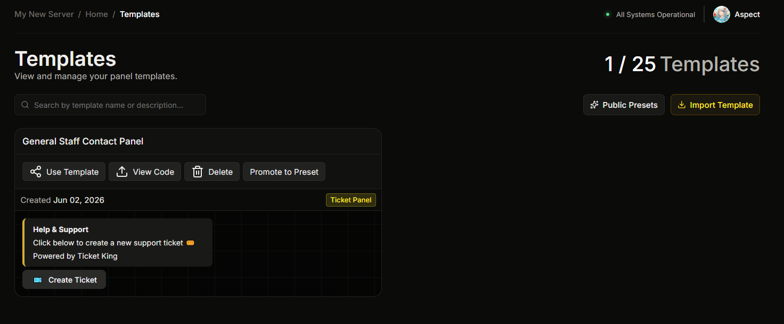784x324 pixels.
Task: Click the View and manage your panel templates text
Action: coord(96,76)
